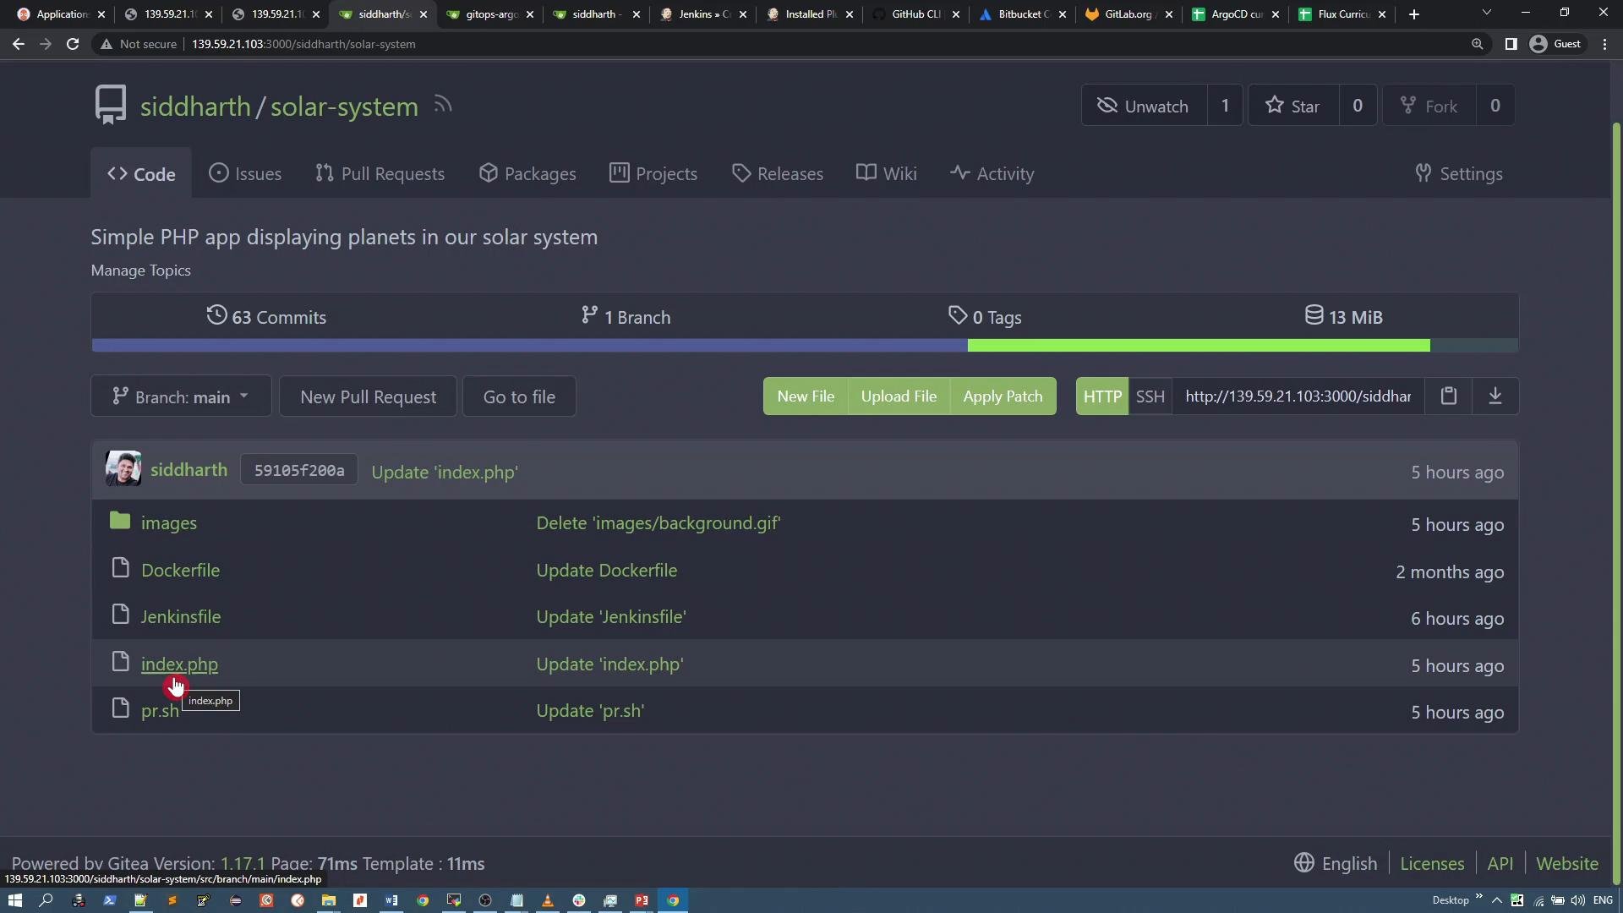Image resolution: width=1623 pixels, height=913 pixels.
Task: Open tab search chevron in browser
Action: pyautogui.click(x=1486, y=13)
